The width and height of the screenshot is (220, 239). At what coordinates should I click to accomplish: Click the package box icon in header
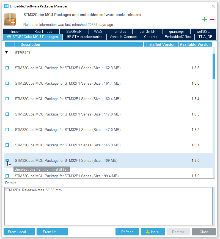point(10,19)
